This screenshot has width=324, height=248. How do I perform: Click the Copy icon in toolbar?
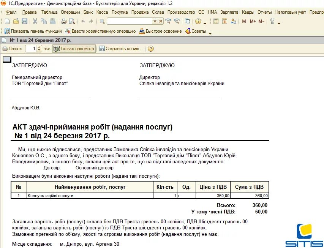(x=44, y=21)
